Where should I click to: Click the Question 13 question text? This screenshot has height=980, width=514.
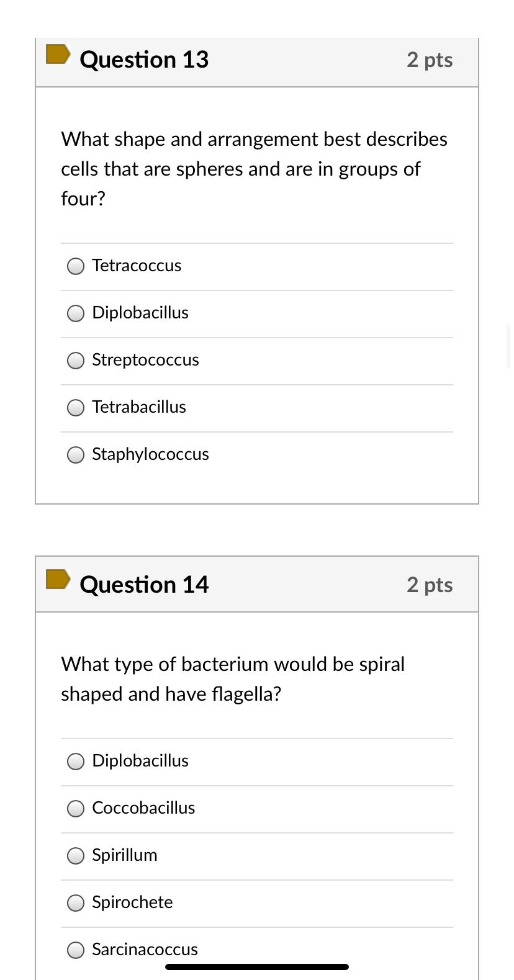click(x=254, y=168)
